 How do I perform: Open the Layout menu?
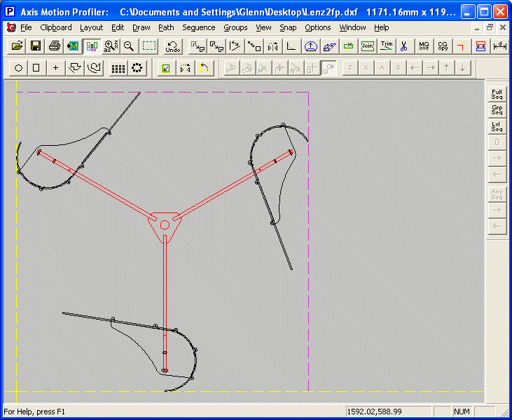click(91, 27)
